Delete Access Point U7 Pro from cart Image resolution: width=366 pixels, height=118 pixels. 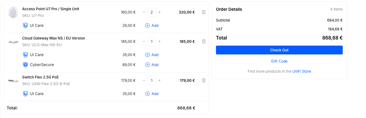[x=204, y=12]
